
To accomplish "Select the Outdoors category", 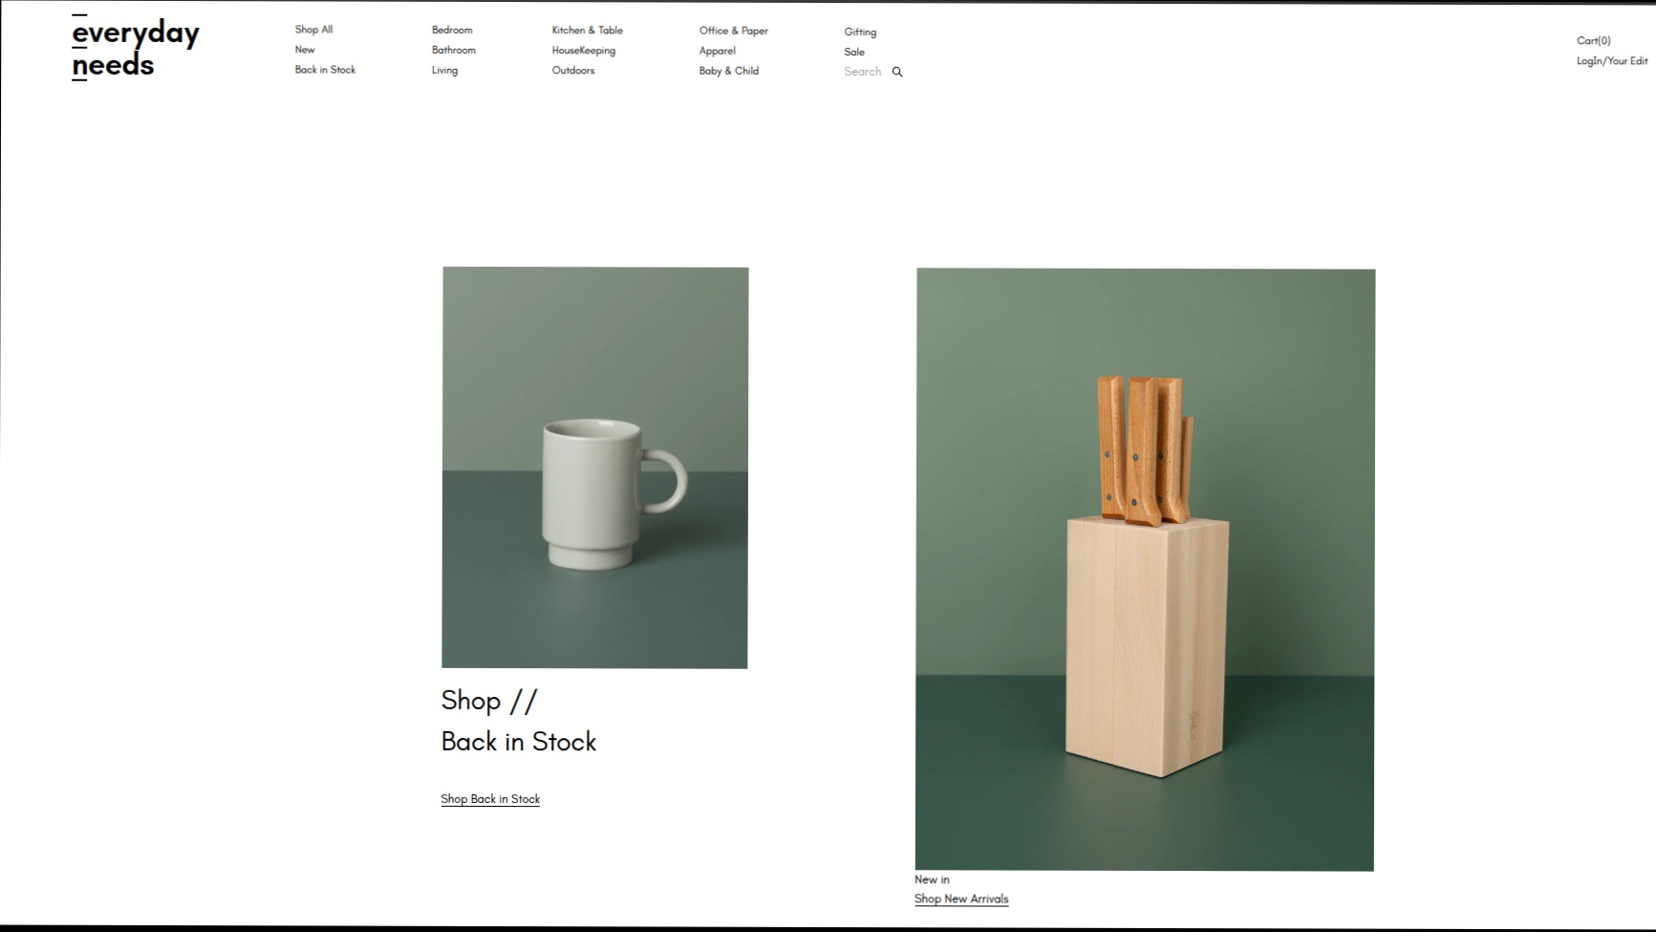I will click(x=572, y=71).
